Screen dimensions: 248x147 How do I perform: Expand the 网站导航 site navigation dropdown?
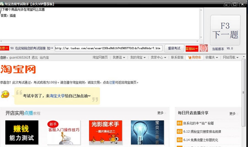pyautogui.click(x=231, y=57)
